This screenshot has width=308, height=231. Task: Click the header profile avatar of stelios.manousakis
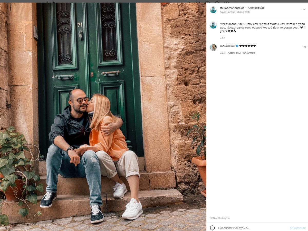[x=213, y=10]
